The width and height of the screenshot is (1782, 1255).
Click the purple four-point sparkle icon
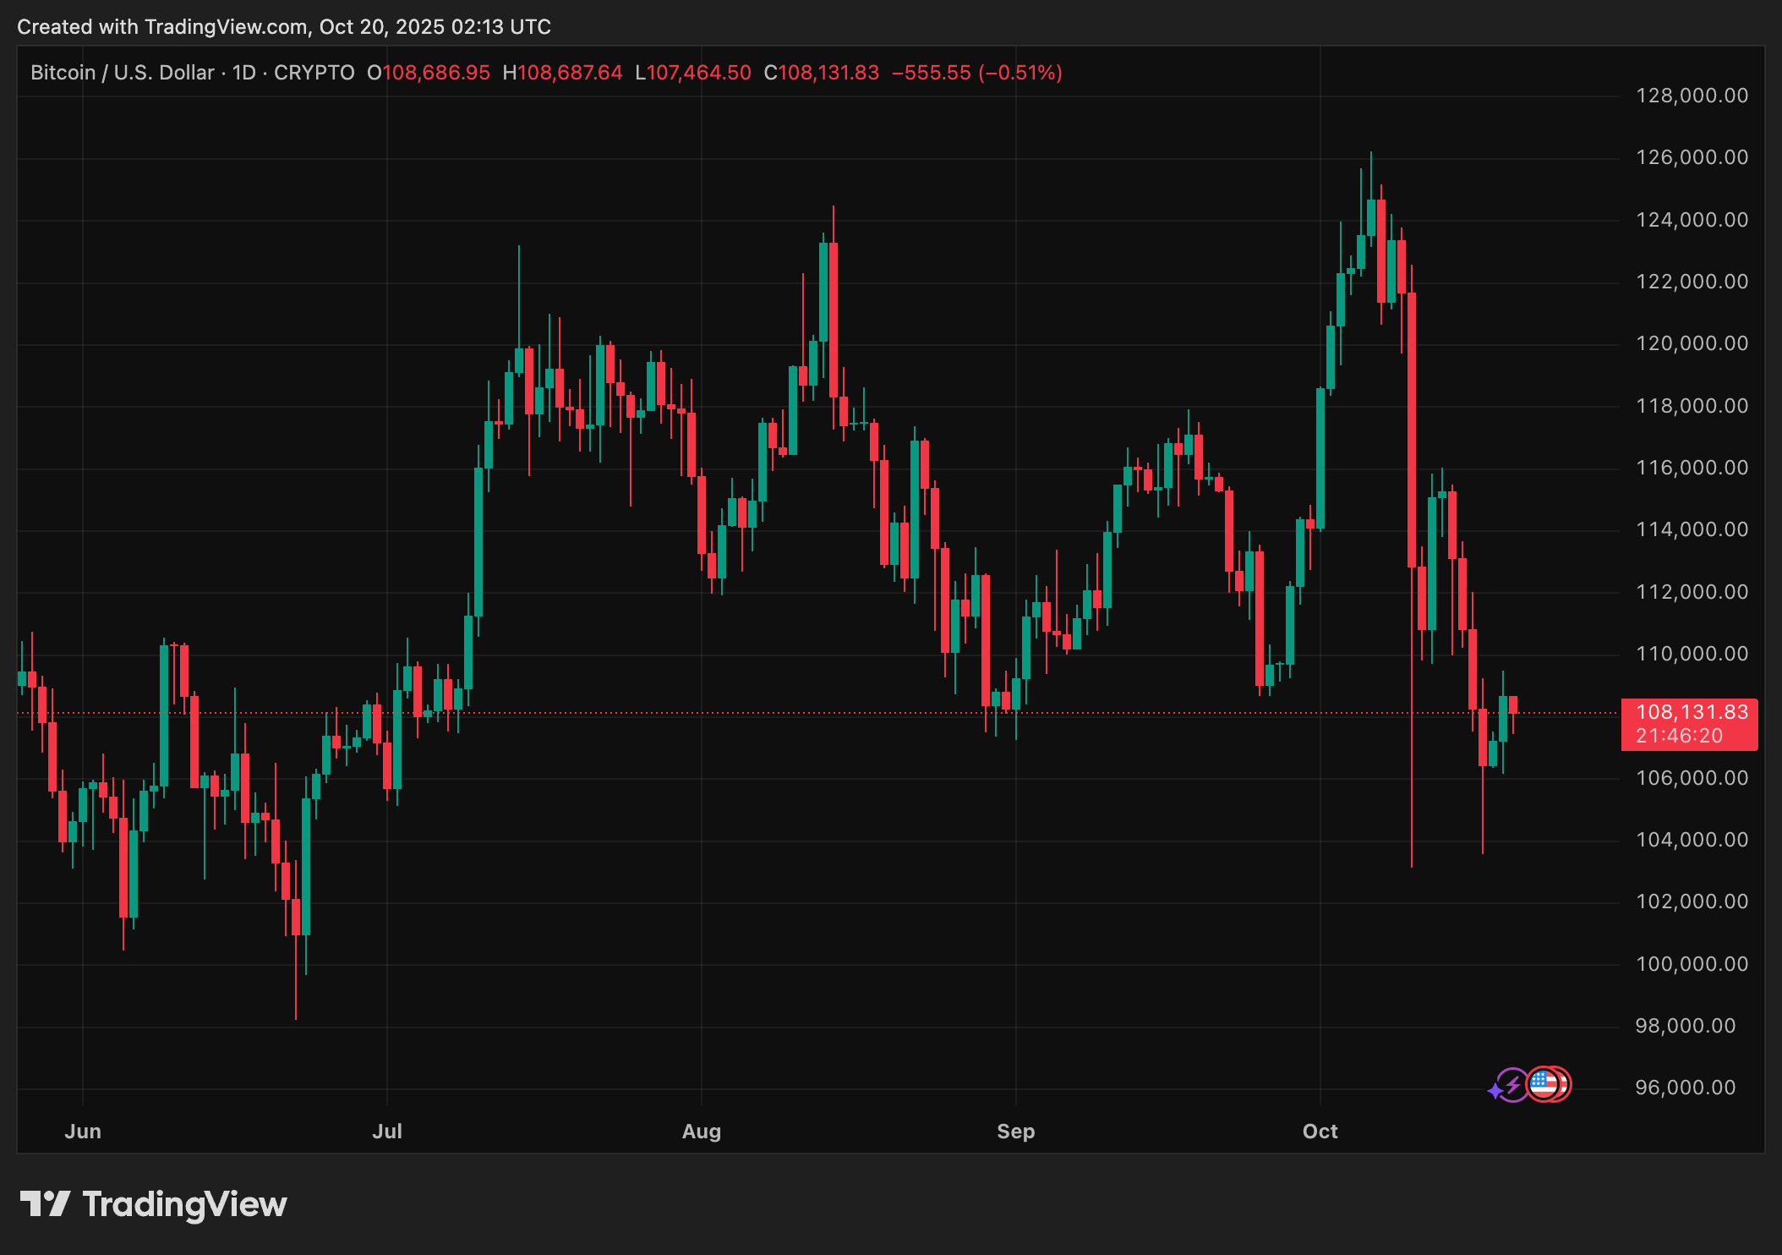click(x=1495, y=1091)
